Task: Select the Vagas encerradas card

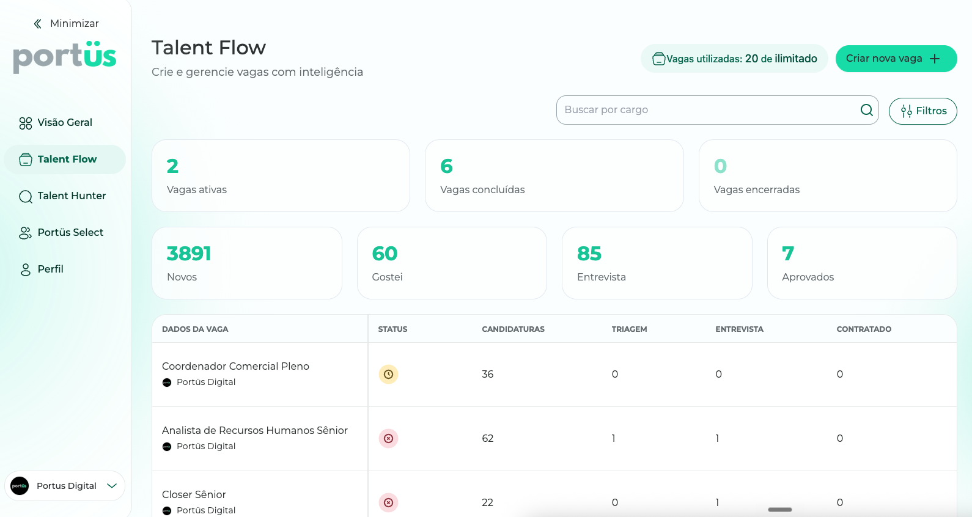Action: 828,176
